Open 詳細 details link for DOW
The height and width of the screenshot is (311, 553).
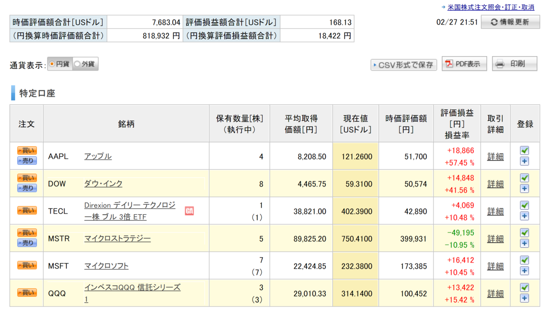click(x=495, y=184)
